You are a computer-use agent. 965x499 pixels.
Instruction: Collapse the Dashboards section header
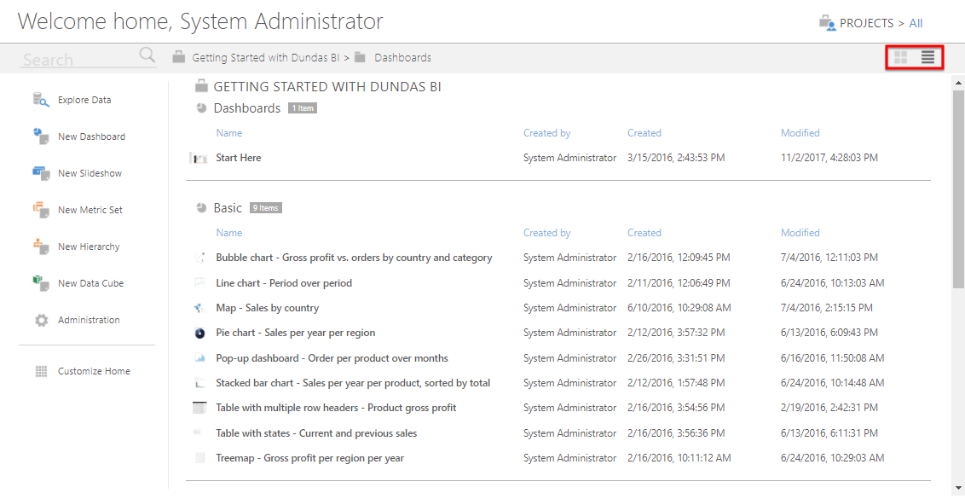coord(246,107)
